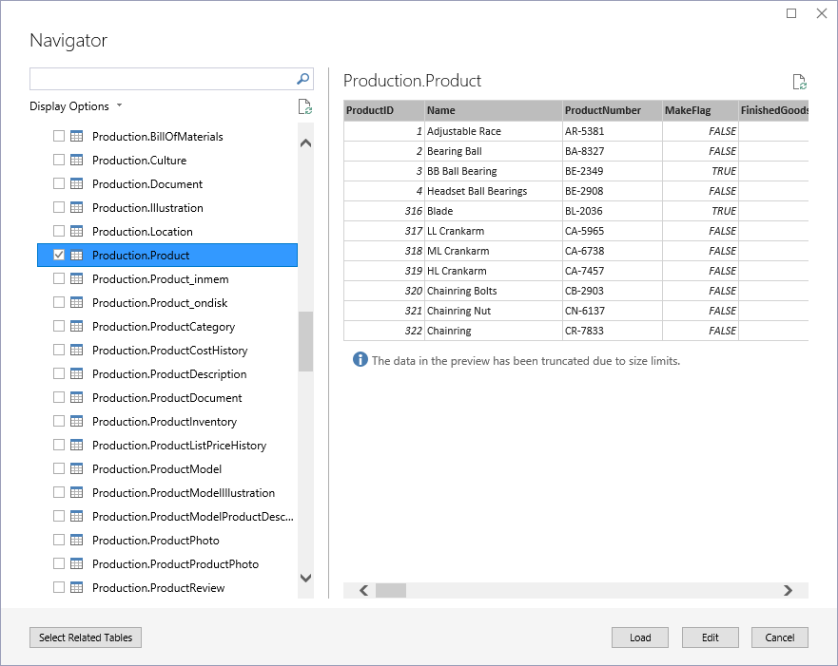Click the down arrow on the vertical scrollbar
This screenshot has height=666, width=838.
(305, 578)
